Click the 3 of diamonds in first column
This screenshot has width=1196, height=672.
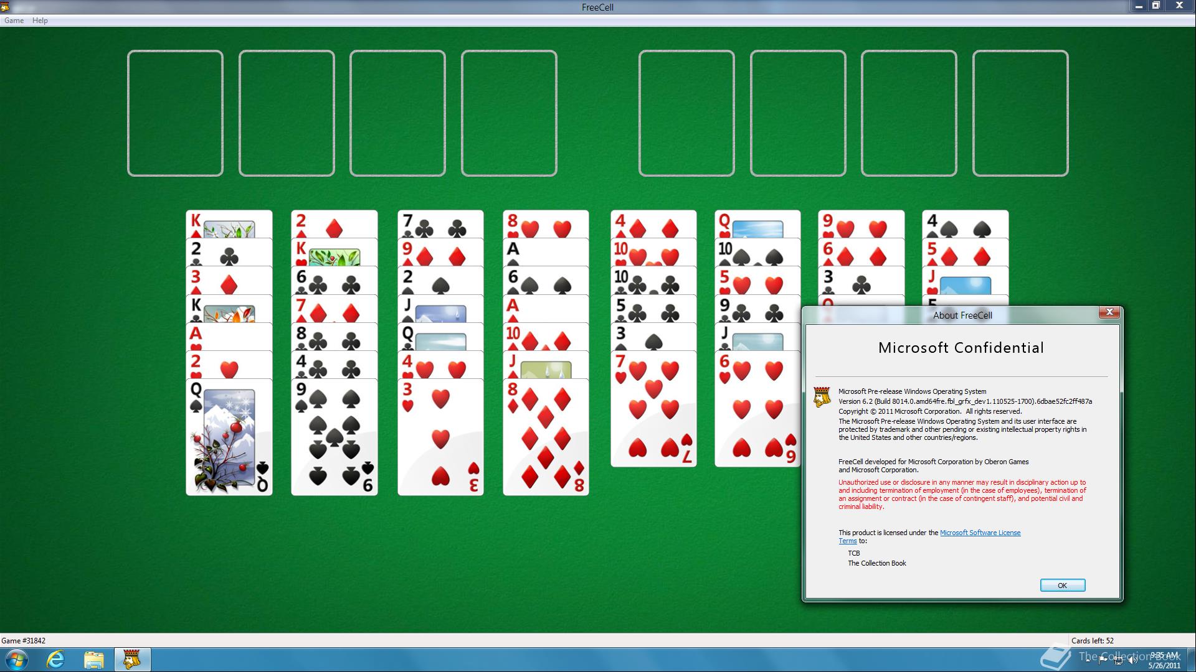(x=229, y=281)
